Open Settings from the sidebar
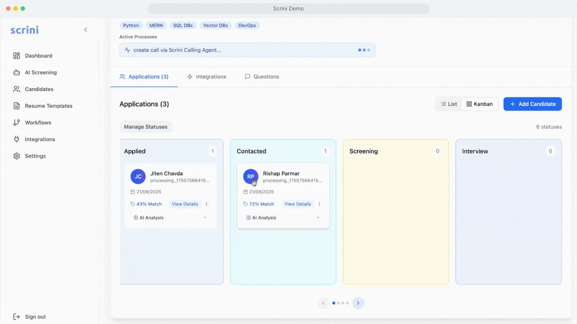This screenshot has width=577, height=324. 35,156
